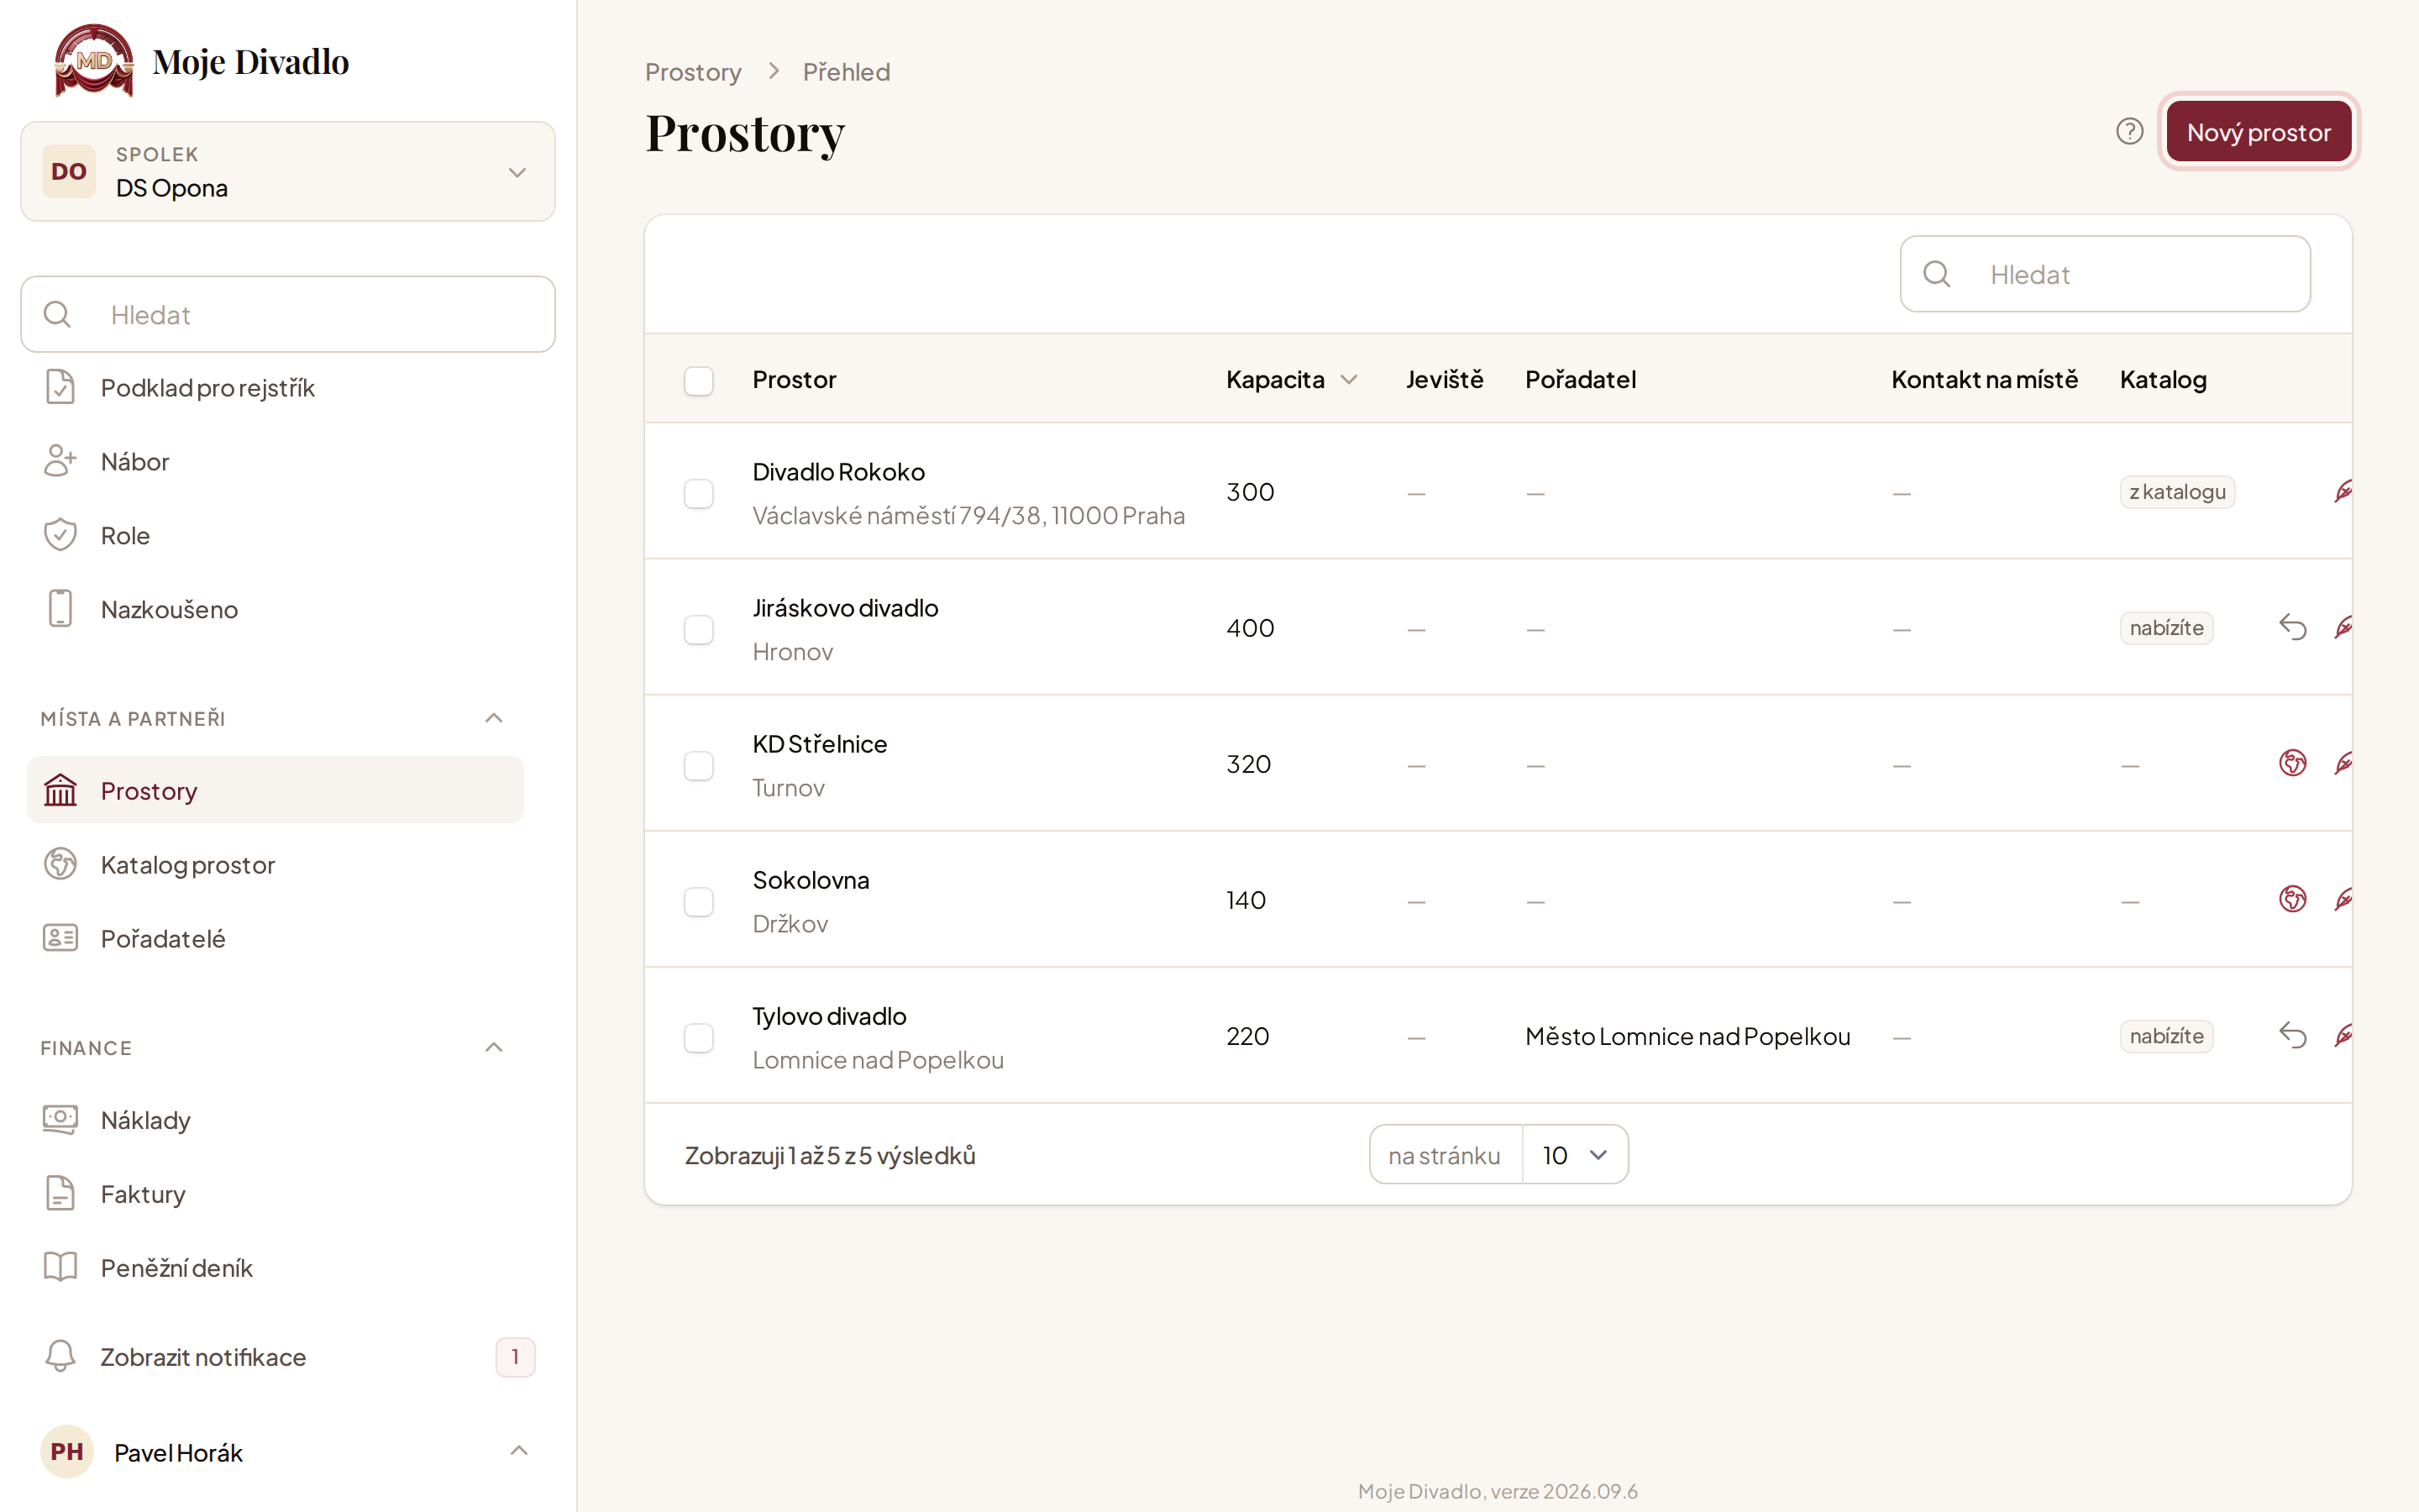Check the Divadlo Rokoko row checkbox
2419x1512 pixels.
click(x=699, y=494)
